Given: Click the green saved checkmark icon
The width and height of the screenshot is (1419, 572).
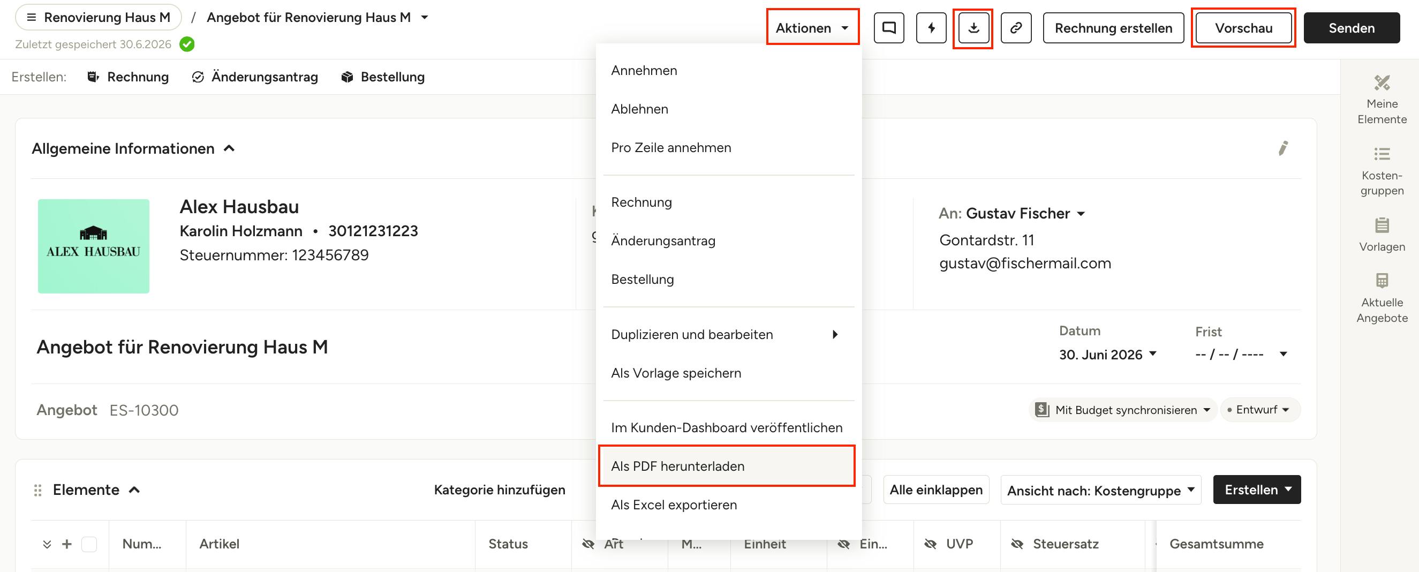Looking at the screenshot, I should click(x=187, y=44).
